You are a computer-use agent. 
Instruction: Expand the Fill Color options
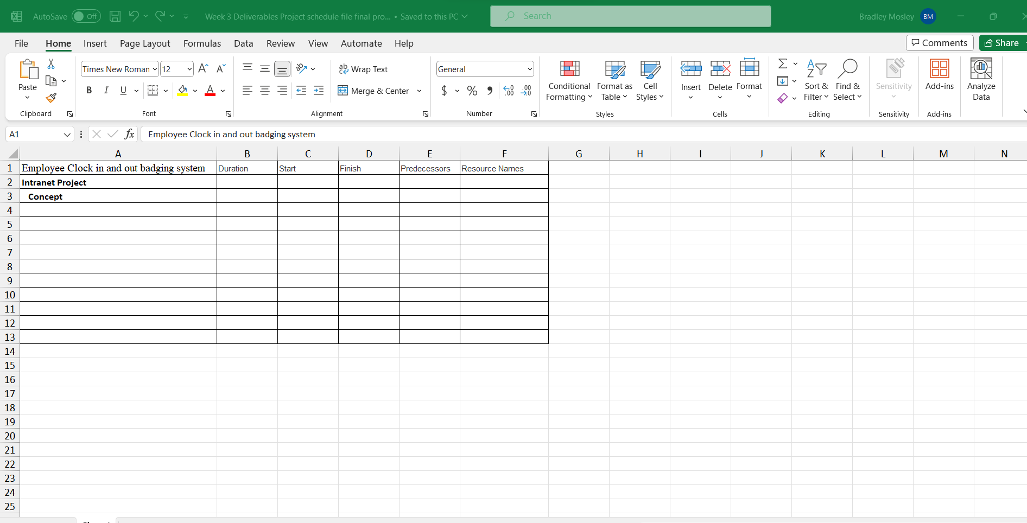(x=195, y=91)
